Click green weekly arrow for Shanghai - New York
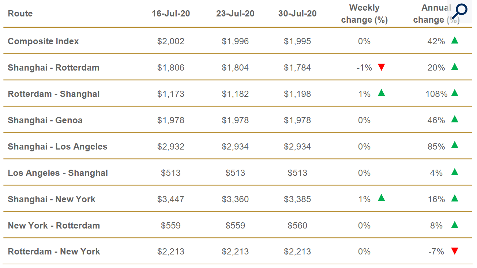477x268 pixels. tap(382, 198)
